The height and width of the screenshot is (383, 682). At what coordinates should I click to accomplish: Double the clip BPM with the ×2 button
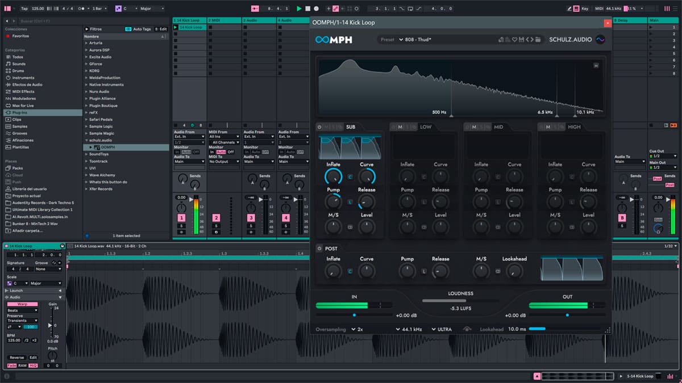click(34, 340)
